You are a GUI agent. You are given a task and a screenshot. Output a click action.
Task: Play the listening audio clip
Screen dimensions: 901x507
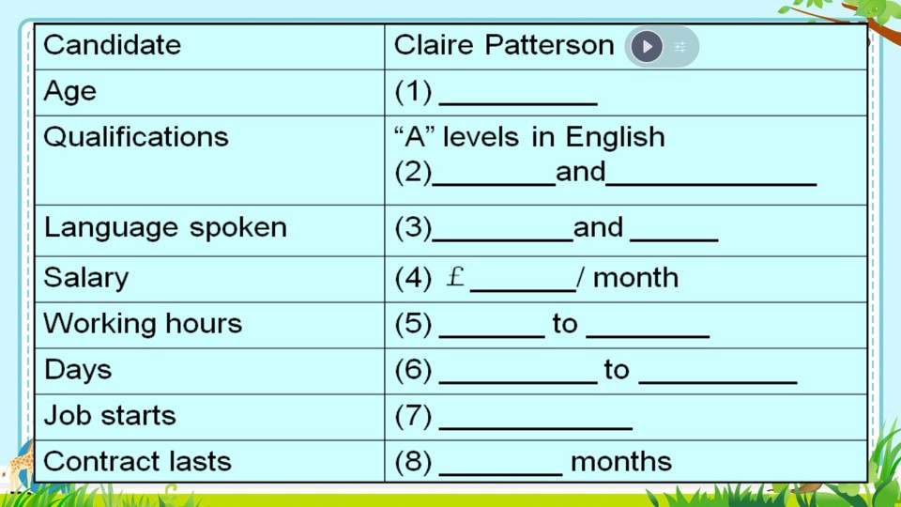[647, 47]
